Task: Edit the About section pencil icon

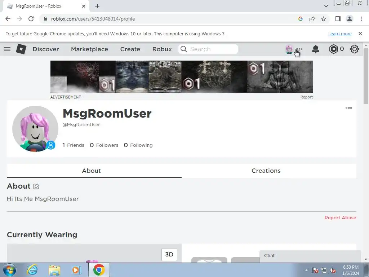Action: click(36, 186)
